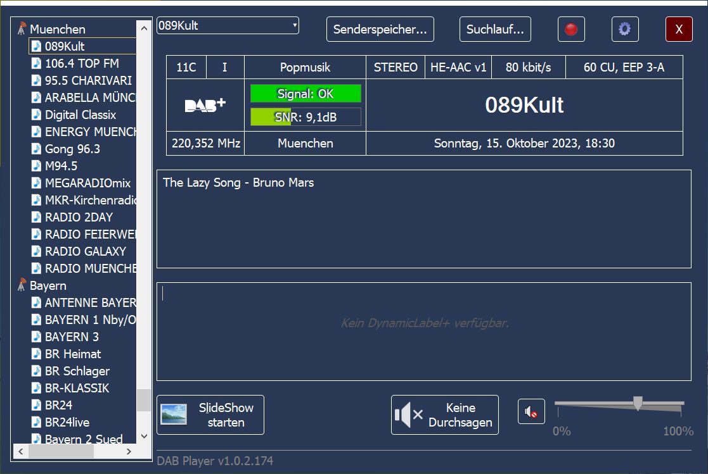Screen dimensions: 708x474
Task: Select RADIO GALAXY in the station list
Action: [x=85, y=251]
